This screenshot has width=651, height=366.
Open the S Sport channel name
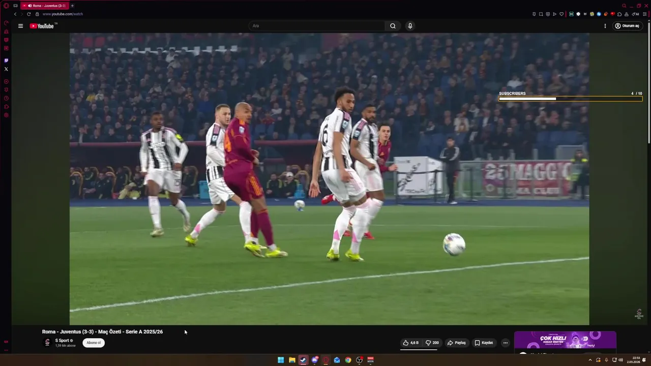coord(62,341)
